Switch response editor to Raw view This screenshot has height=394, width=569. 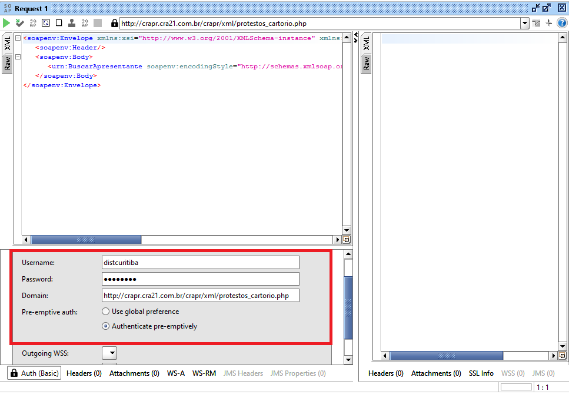[366, 64]
